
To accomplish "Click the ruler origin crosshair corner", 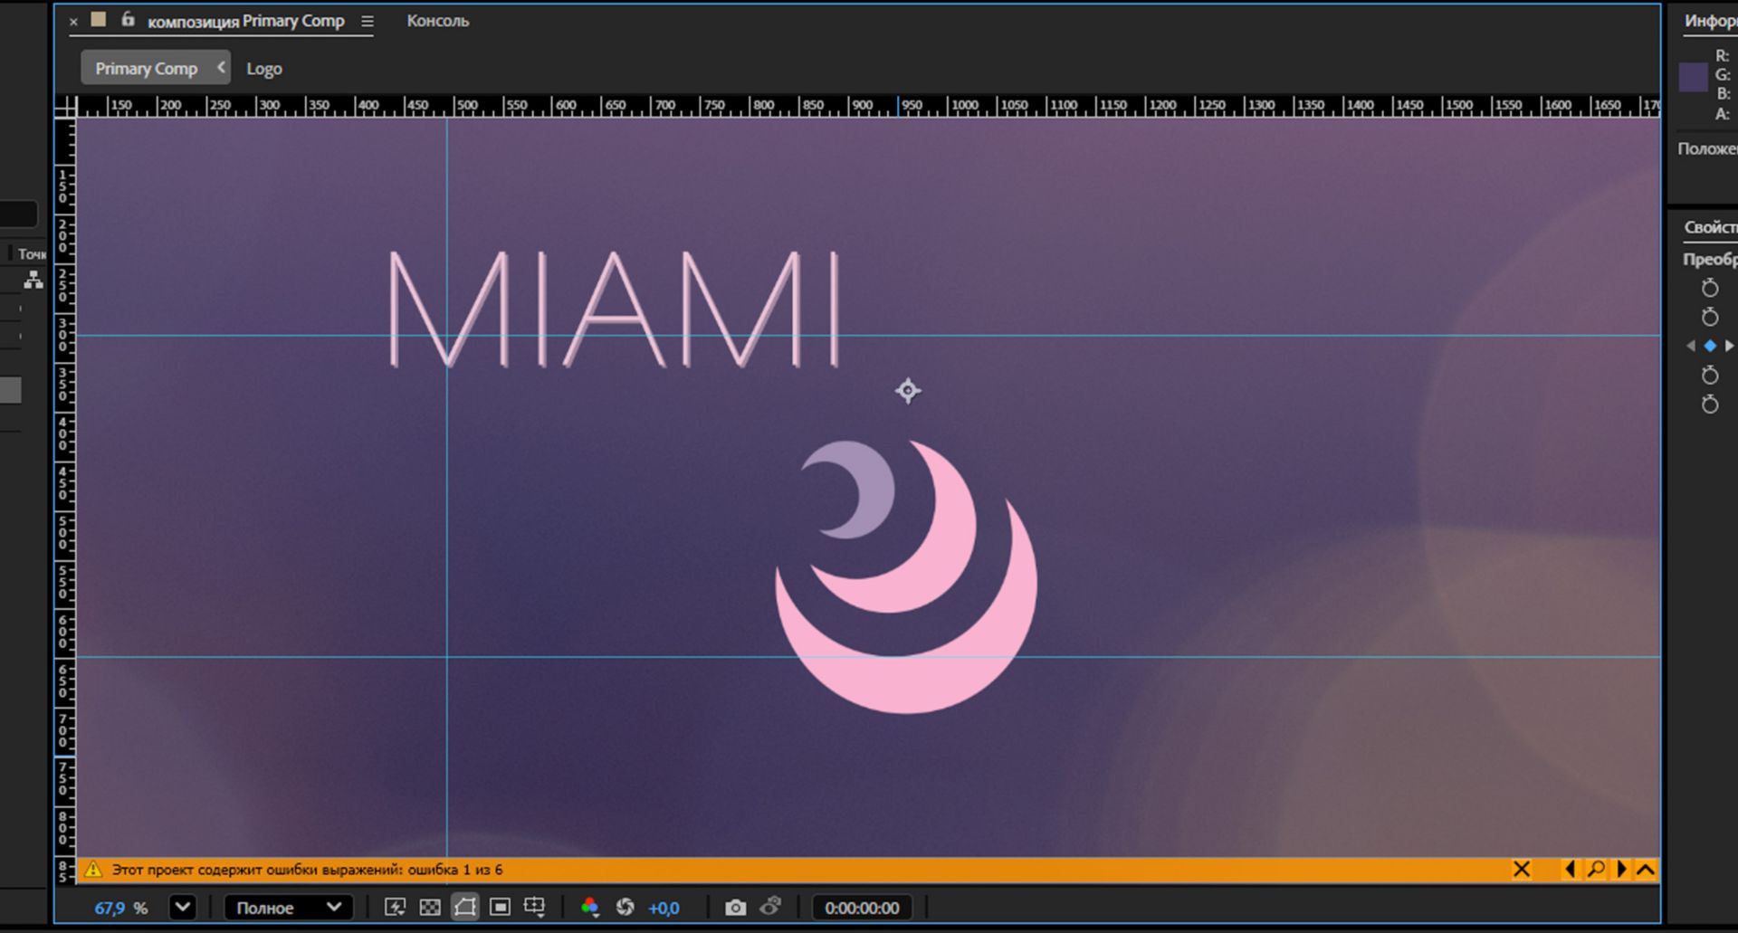I will tap(64, 107).
